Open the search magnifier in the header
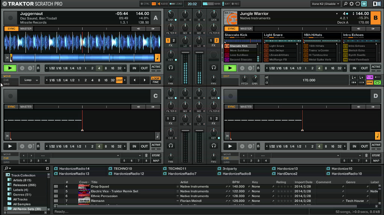This screenshot has width=384, height=215. coord(345,4)
